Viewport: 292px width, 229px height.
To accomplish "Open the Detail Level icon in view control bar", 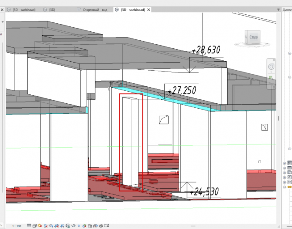I will (29, 226).
